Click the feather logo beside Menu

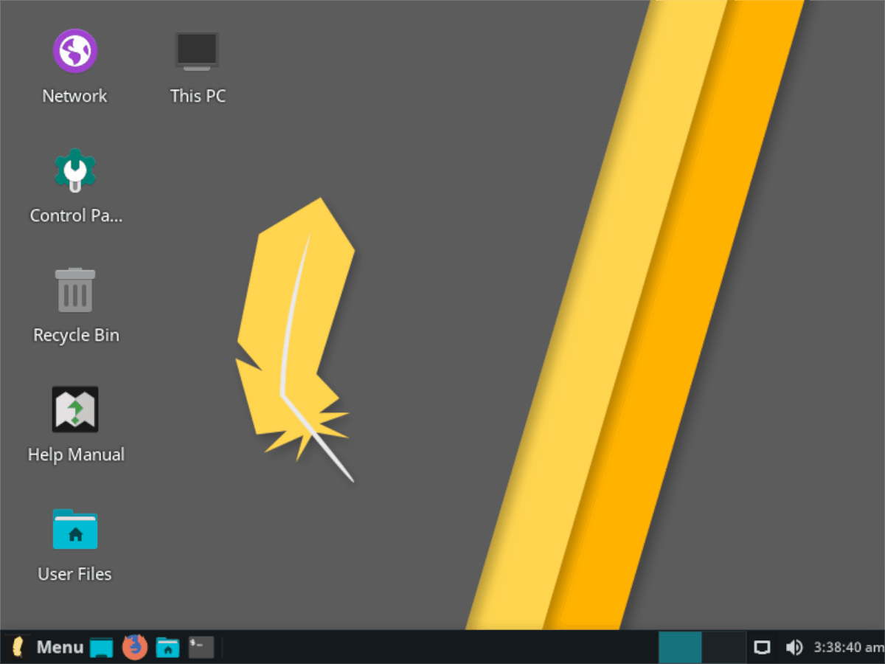tap(18, 647)
